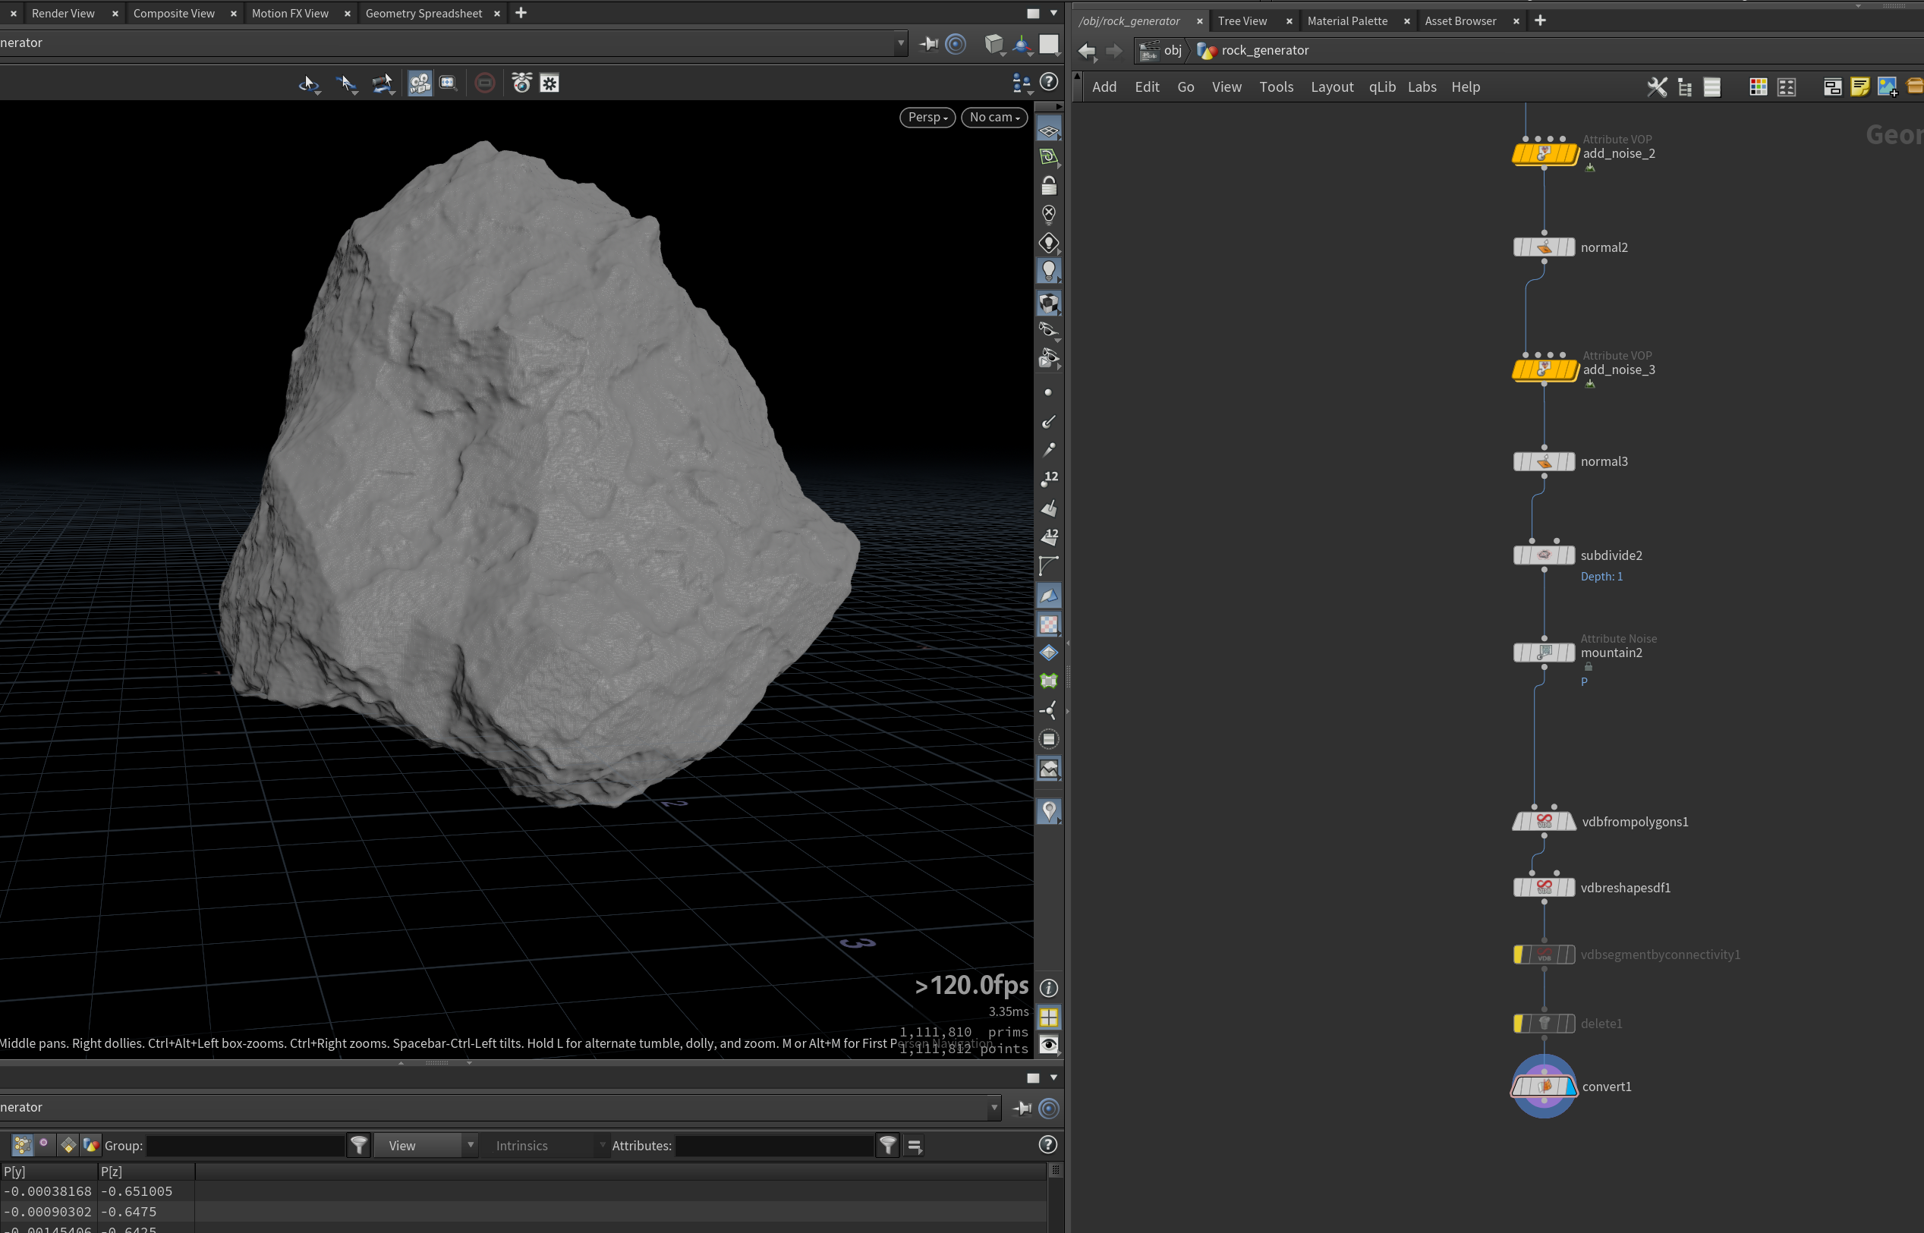Select the convert1 node icon
Screen dimensions: 1924x1233
pos(1545,1087)
